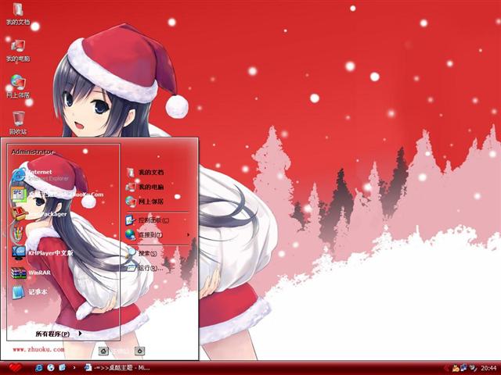
Task: Open the SFC icon item in Start menu
Action: [x=57, y=195]
